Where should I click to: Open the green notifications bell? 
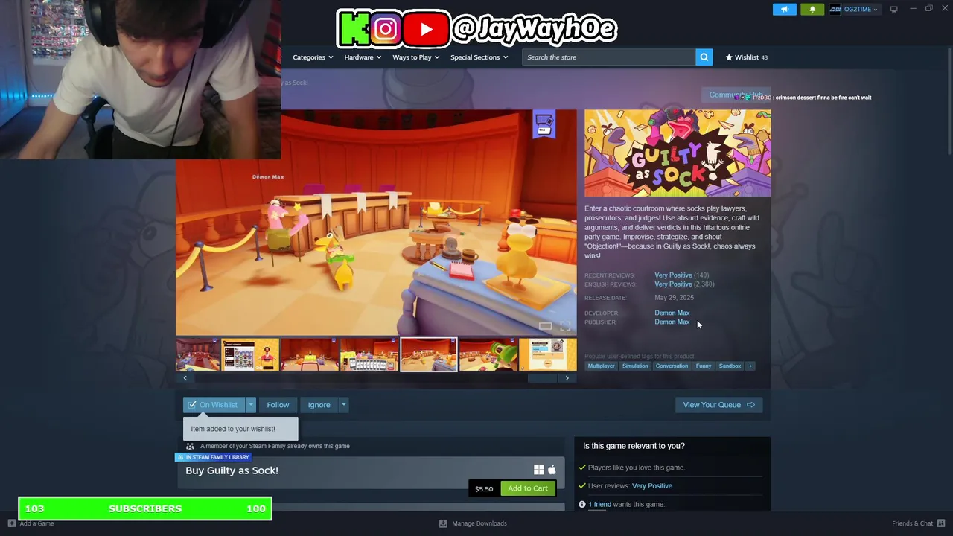pos(812,9)
